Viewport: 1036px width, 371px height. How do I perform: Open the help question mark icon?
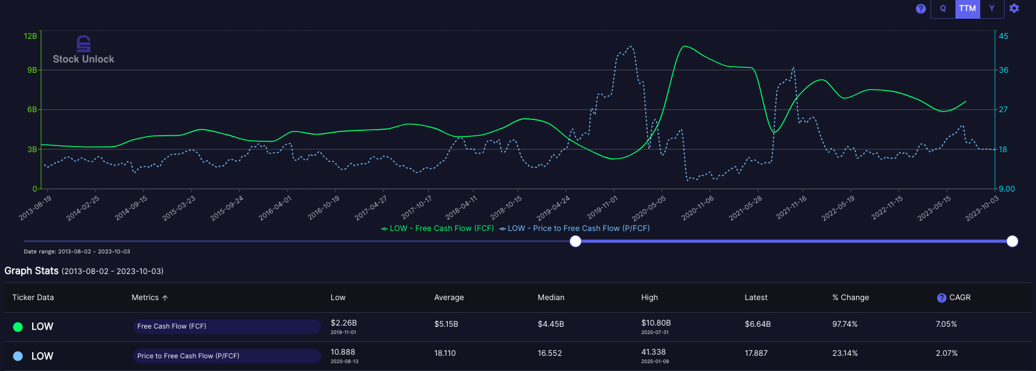click(920, 8)
